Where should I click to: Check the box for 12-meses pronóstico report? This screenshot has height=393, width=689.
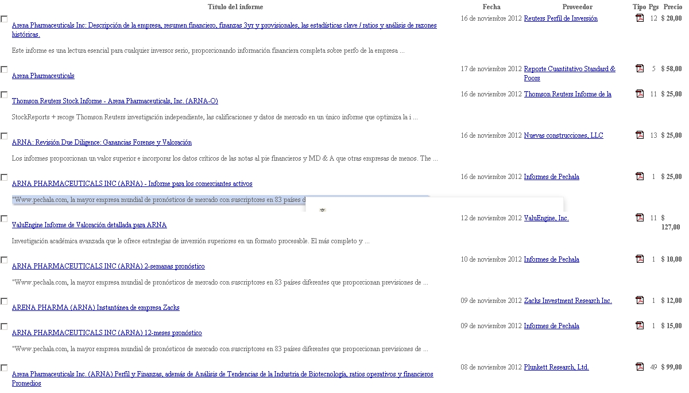4,326
